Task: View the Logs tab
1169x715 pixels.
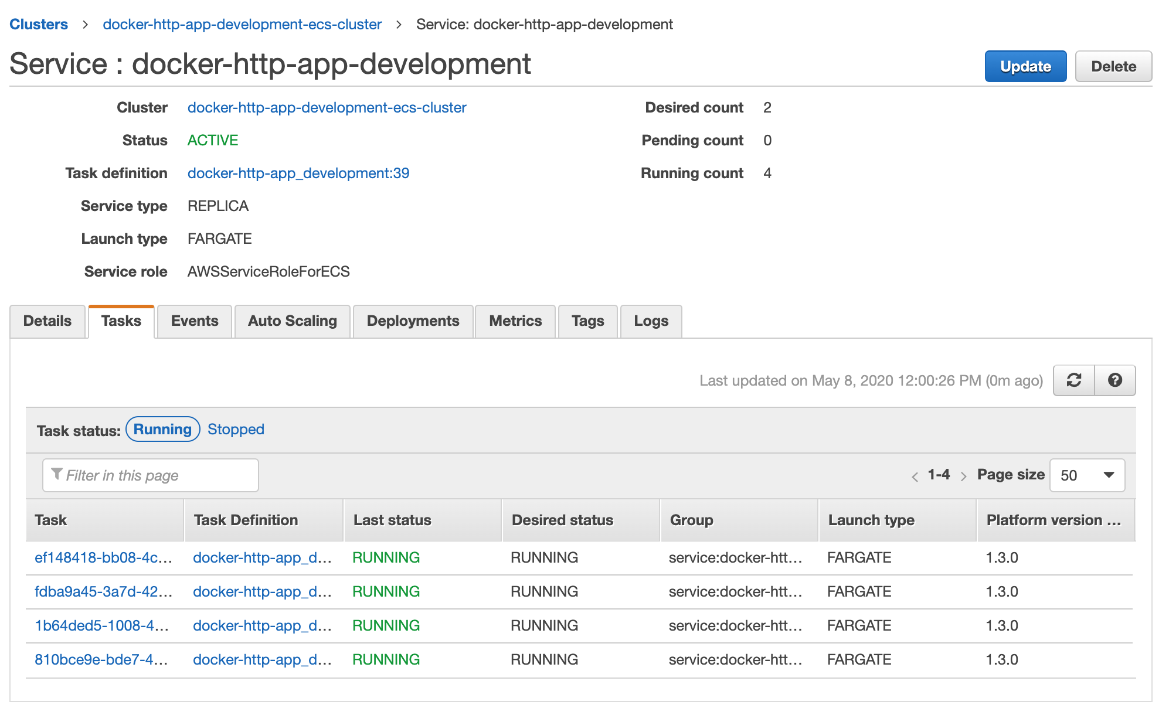Action: click(651, 321)
